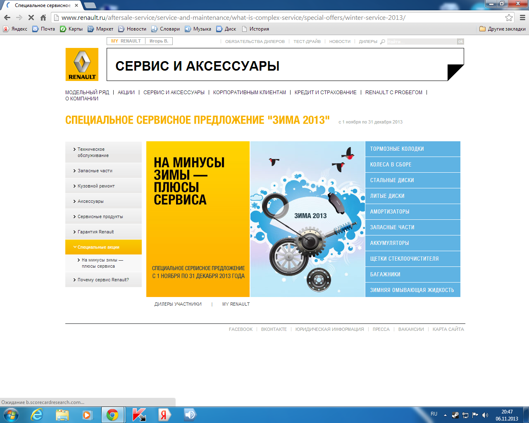Click the volume icon in system tray
This screenshot has width=529, height=423.
click(x=485, y=415)
